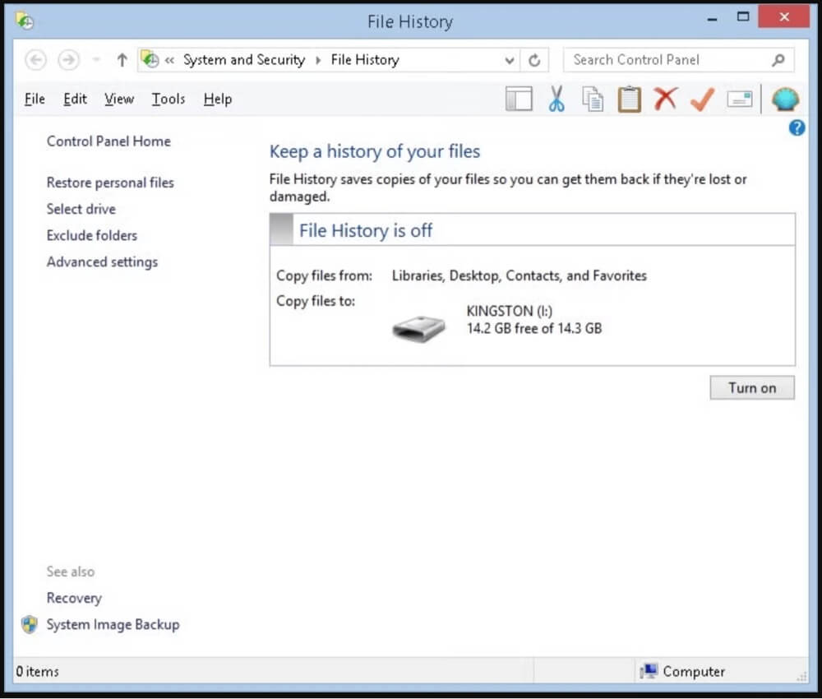822x699 pixels.
Task: Select the Copy icon in the toolbar
Action: click(593, 99)
